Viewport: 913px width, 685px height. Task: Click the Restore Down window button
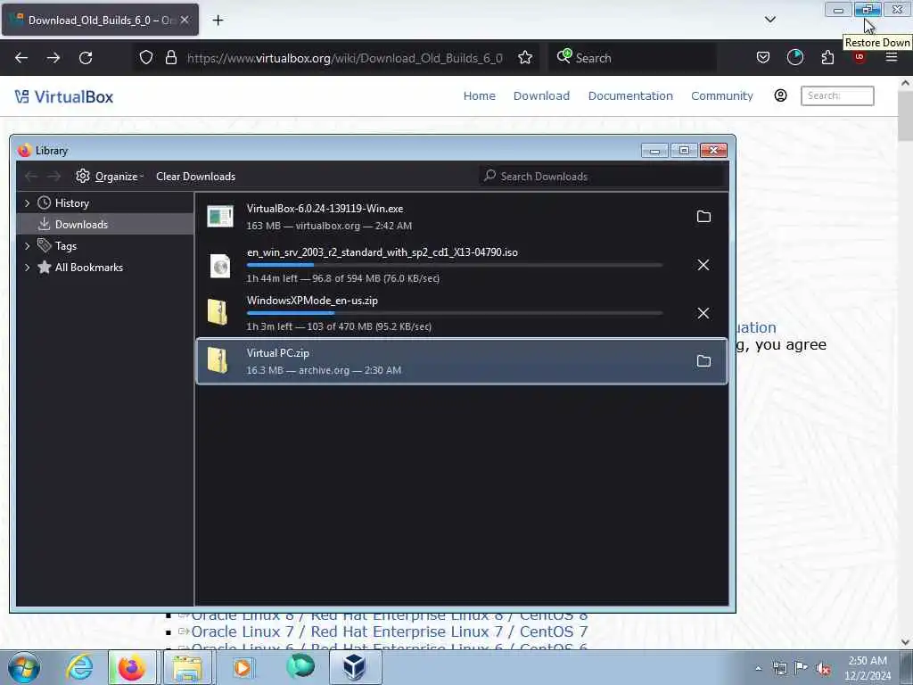click(867, 9)
